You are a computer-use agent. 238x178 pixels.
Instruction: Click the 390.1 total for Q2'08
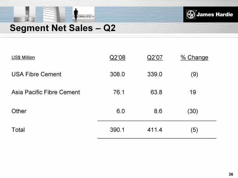point(117,130)
